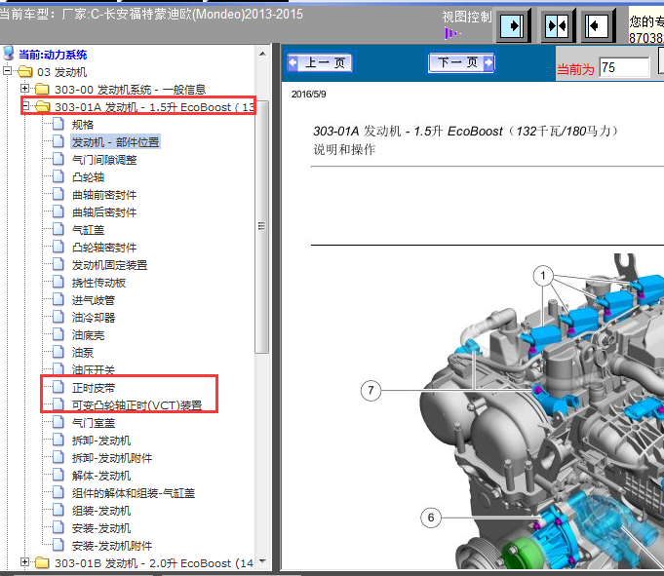
Task: Open 曲轴后密封件 document
Action: [104, 212]
